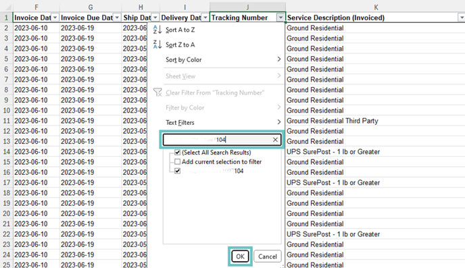
Task: Choose Sort Z to A menu item
Action: pos(216,45)
